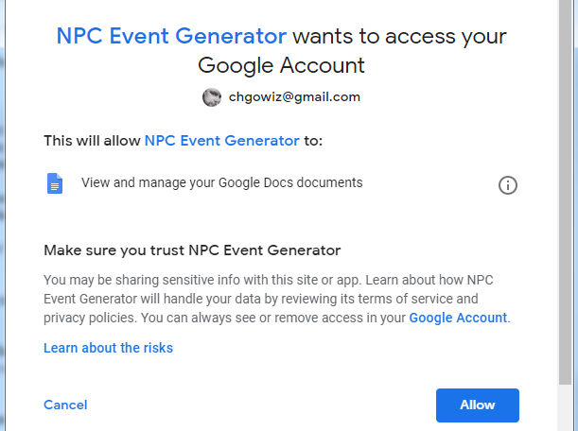The width and height of the screenshot is (578, 431).
Task: Click NPC Event Generator link after 'This will allow'
Action: point(222,141)
